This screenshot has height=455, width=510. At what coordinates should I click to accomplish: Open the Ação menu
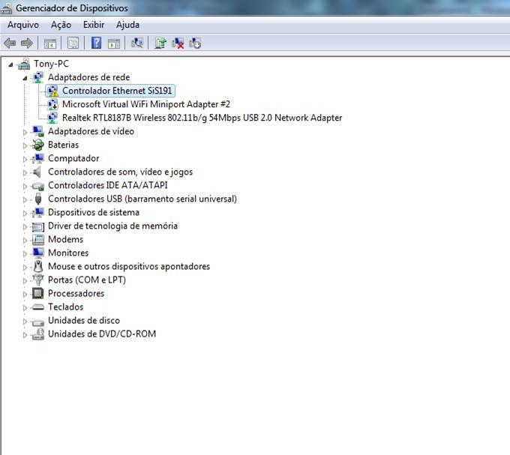click(x=61, y=25)
